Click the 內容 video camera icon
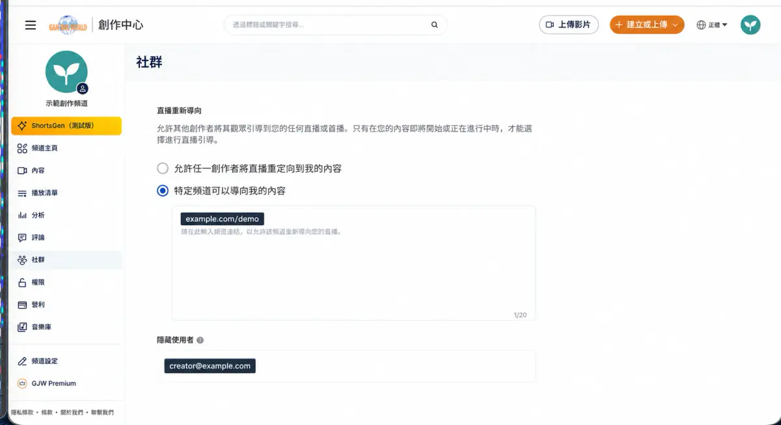The height and width of the screenshot is (425, 781). [22, 171]
